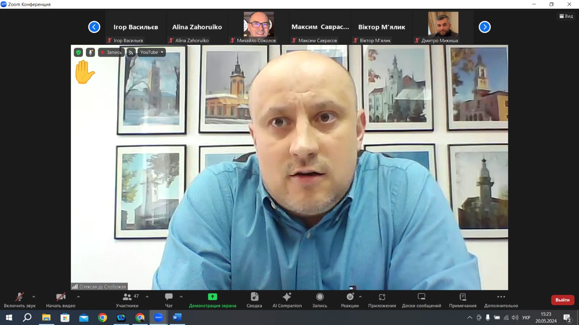Open Доски сообщений whiteboards
This screenshot has width=579, height=325.
(x=421, y=300)
